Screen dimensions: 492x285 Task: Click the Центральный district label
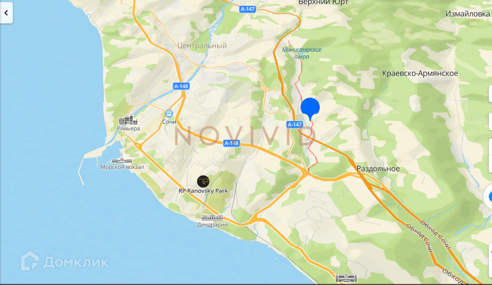click(x=202, y=46)
